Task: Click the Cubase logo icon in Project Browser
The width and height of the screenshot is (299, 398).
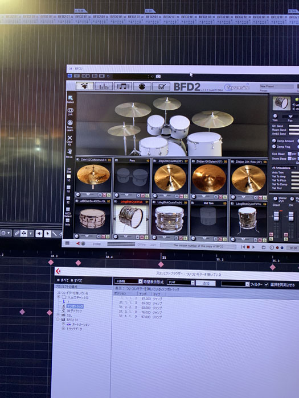Action: [58, 271]
